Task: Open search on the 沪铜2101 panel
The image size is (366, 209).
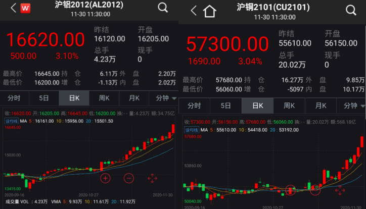Action: [351, 10]
